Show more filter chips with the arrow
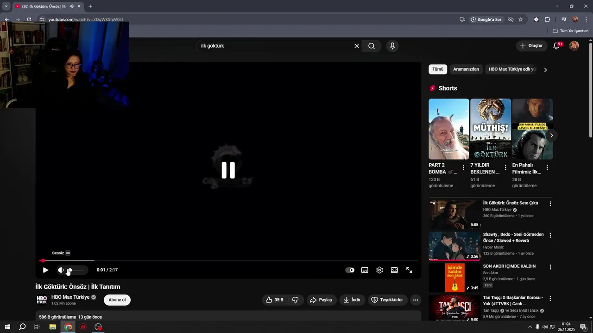Image resolution: width=593 pixels, height=333 pixels. [x=545, y=70]
